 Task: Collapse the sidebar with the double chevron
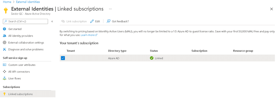[52, 21]
